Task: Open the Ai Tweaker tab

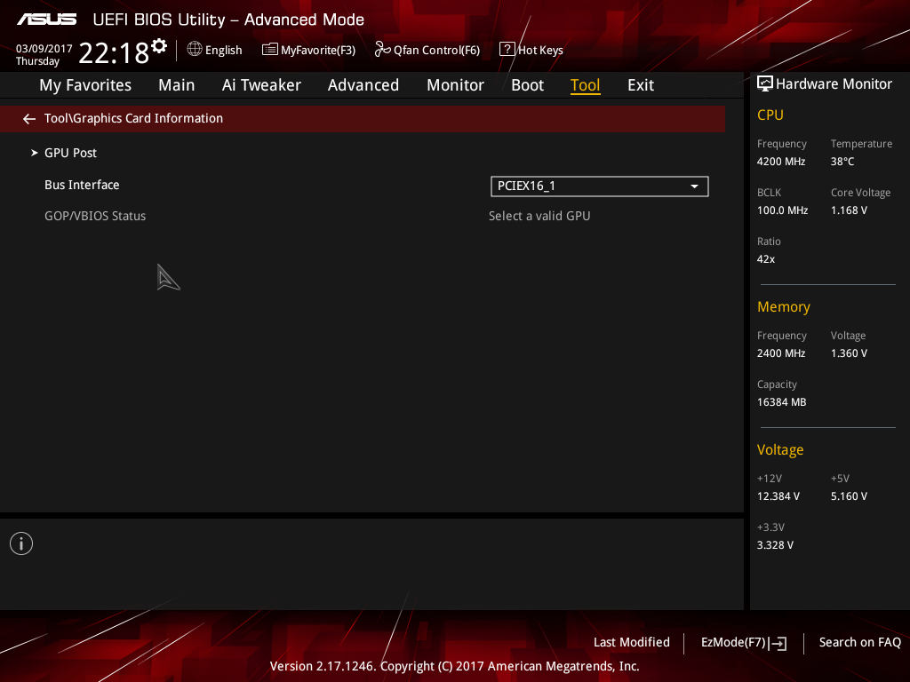Action: pyautogui.click(x=261, y=85)
